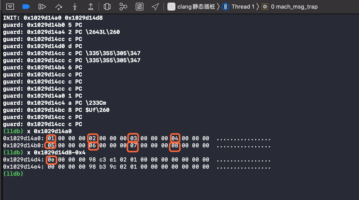This screenshot has height=200, width=359.
Task: Click the Step Into down-arrow icon
Action: click(x=75, y=7)
